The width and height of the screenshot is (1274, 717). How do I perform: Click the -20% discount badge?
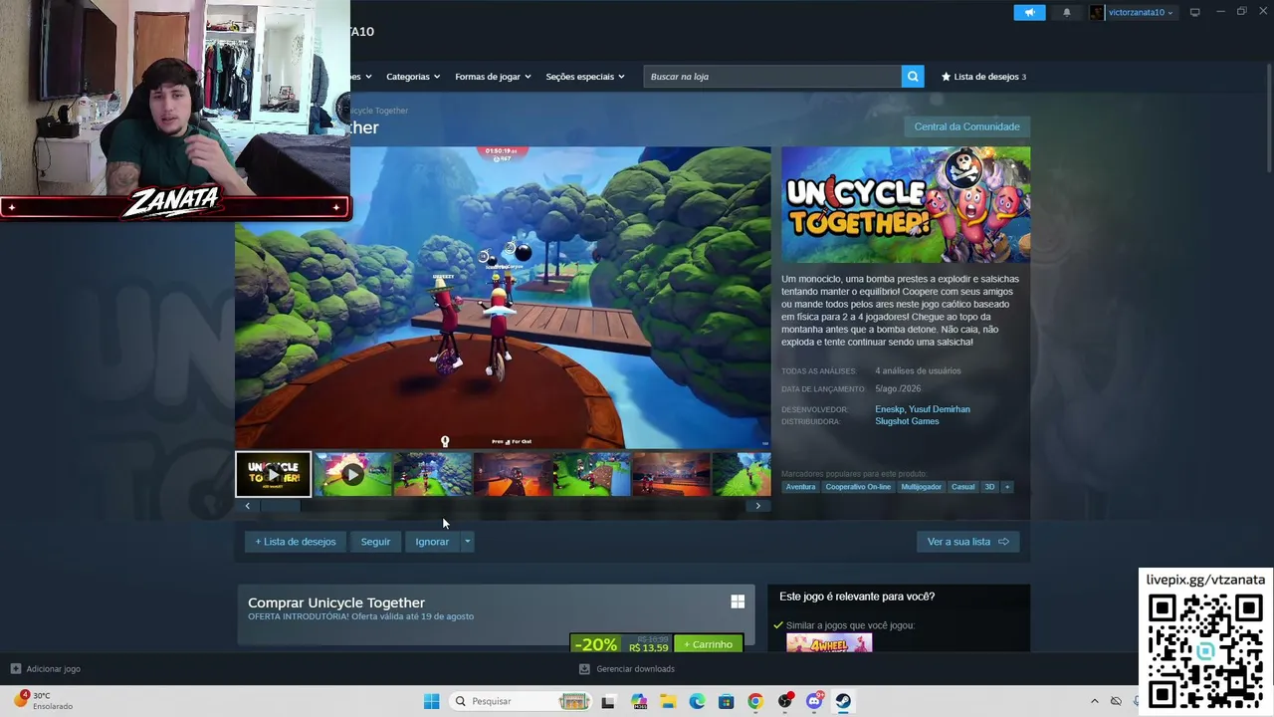(596, 644)
